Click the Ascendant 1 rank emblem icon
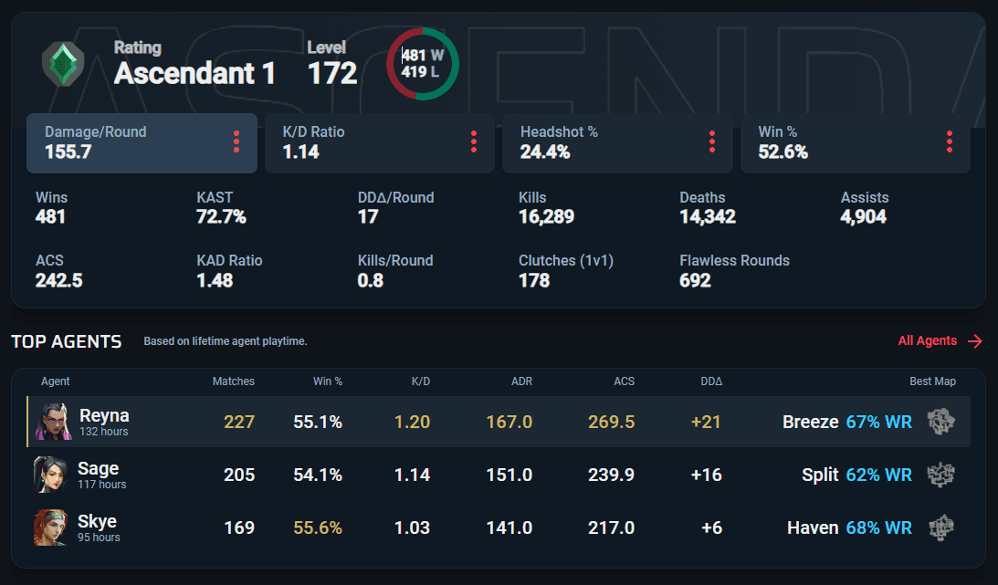The image size is (998, 585). (63, 64)
